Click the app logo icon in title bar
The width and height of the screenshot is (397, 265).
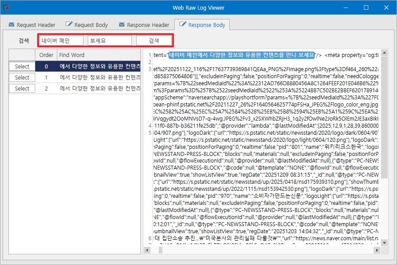click(x=6, y=8)
